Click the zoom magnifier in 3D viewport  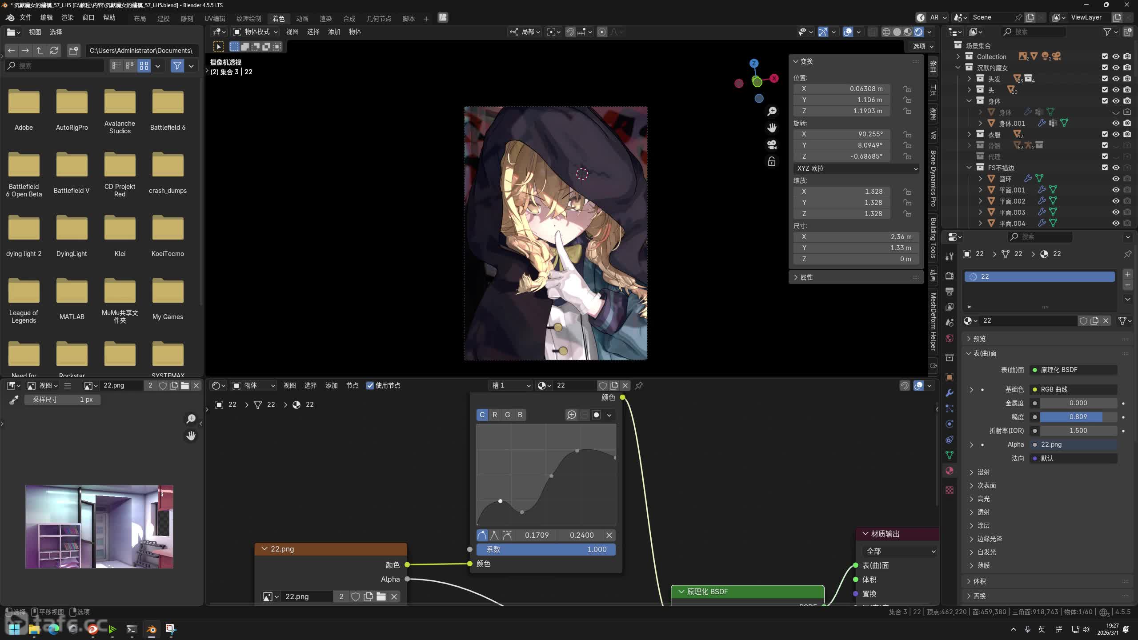(x=772, y=111)
